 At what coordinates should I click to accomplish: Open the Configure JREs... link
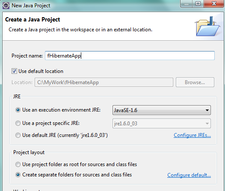pyautogui.click(x=192, y=135)
